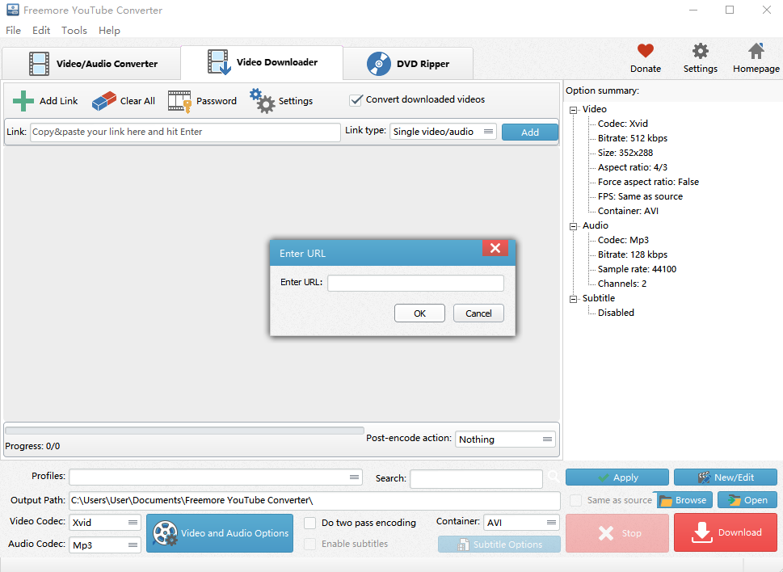Open the Video Codec dropdown
The width and height of the screenshot is (783, 572).
point(105,523)
